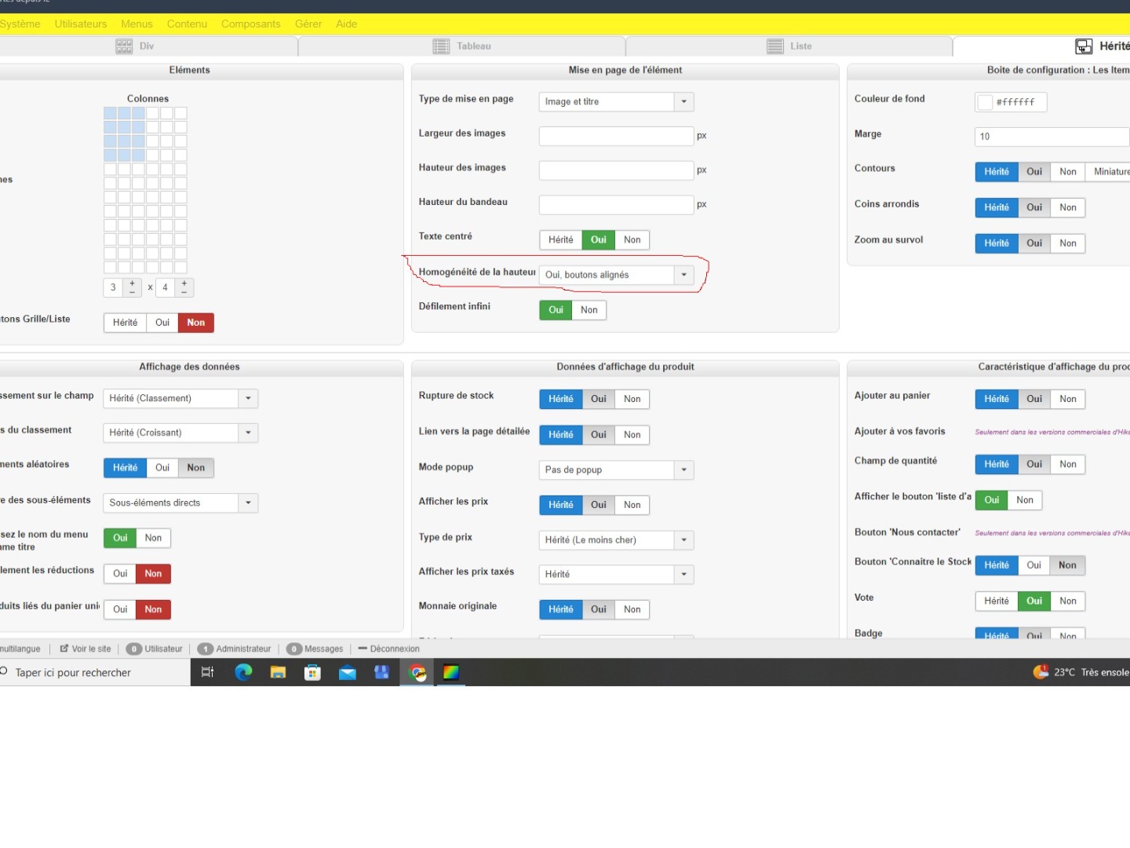Open the Afficher les prix taxés dropdown
The width and height of the screenshot is (1130, 848).
[x=617, y=575]
